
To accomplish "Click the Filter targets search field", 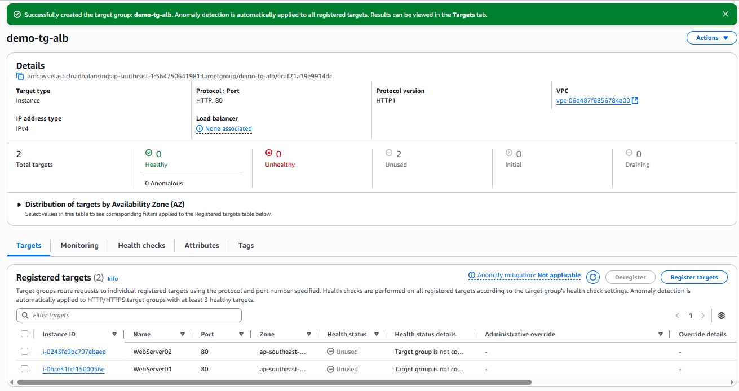I will (129, 316).
